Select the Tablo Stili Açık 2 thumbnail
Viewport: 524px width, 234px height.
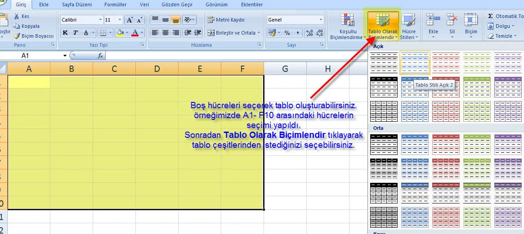coord(415,62)
